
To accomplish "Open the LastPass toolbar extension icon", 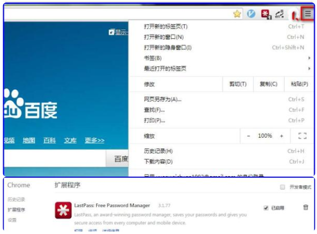I will pyautogui.click(x=265, y=14).
